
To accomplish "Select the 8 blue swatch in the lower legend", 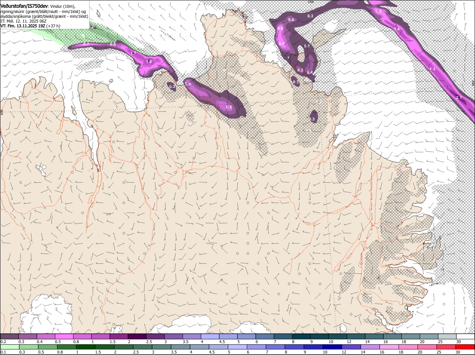I will click(x=294, y=347).
